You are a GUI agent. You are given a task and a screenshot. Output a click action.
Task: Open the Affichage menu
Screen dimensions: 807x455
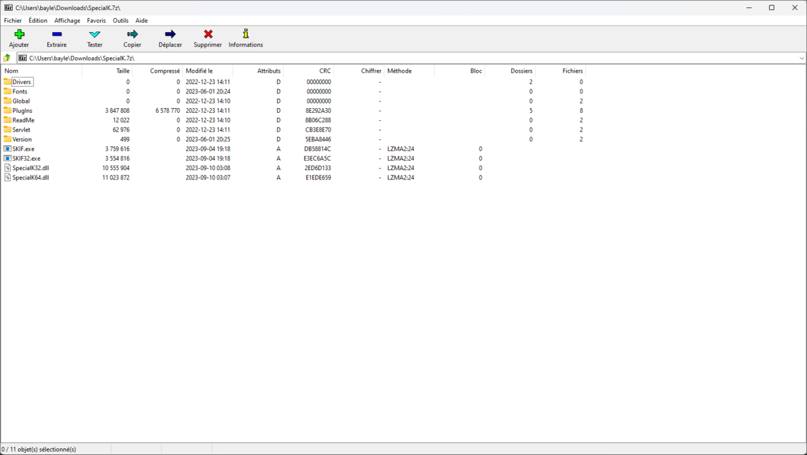[x=67, y=21]
